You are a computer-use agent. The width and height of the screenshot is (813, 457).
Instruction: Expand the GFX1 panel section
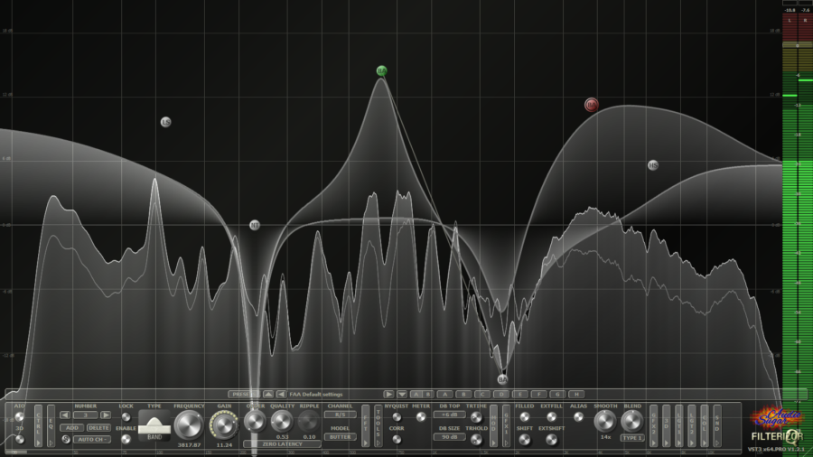click(x=507, y=426)
